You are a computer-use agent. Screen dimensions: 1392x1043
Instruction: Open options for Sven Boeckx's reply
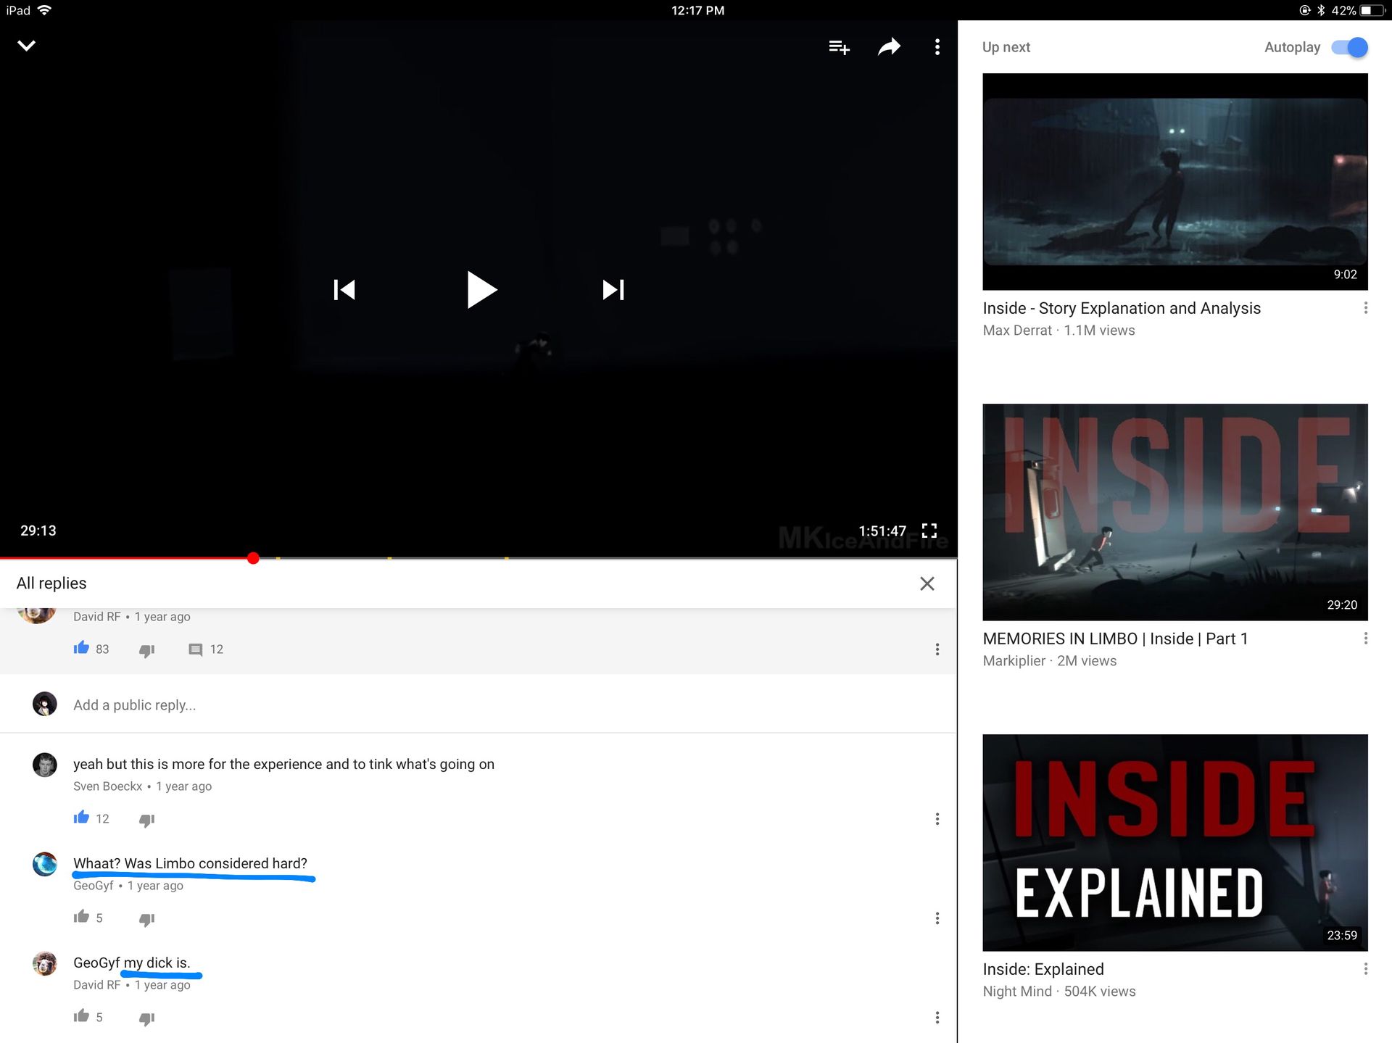click(x=937, y=819)
